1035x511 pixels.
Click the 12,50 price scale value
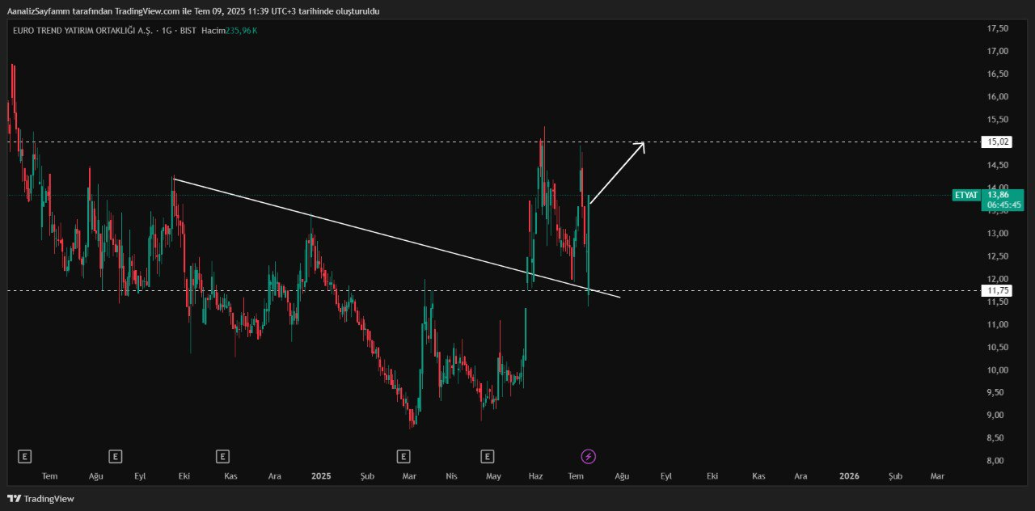(x=998, y=255)
